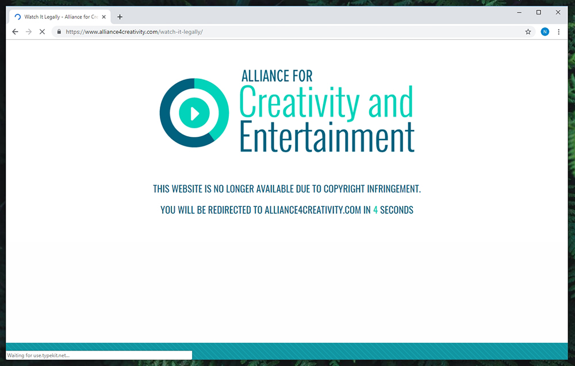Maximize the browser window
575x366 pixels.
(539, 13)
